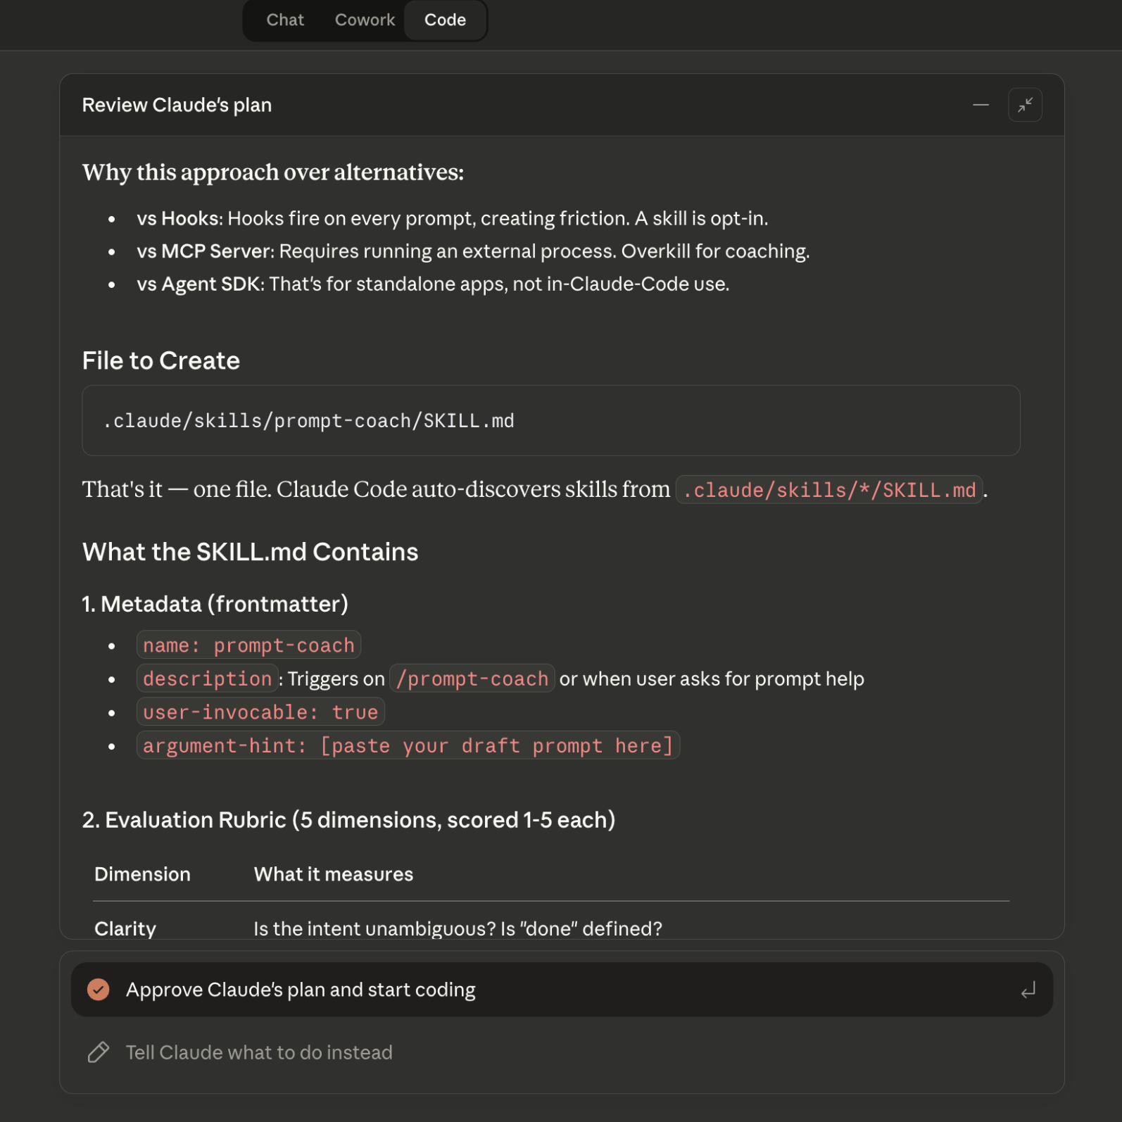The height and width of the screenshot is (1122, 1122).
Task: Click the 'user-invocable: true' code tag
Action: point(260,712)
